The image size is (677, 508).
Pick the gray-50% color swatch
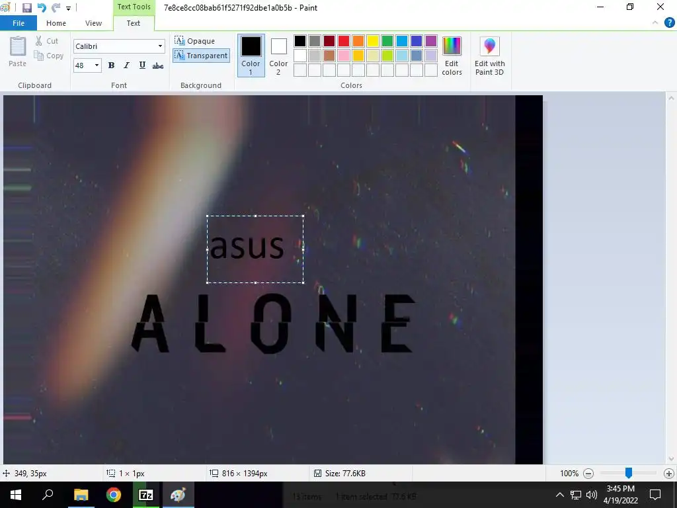(x=315, y=41)
